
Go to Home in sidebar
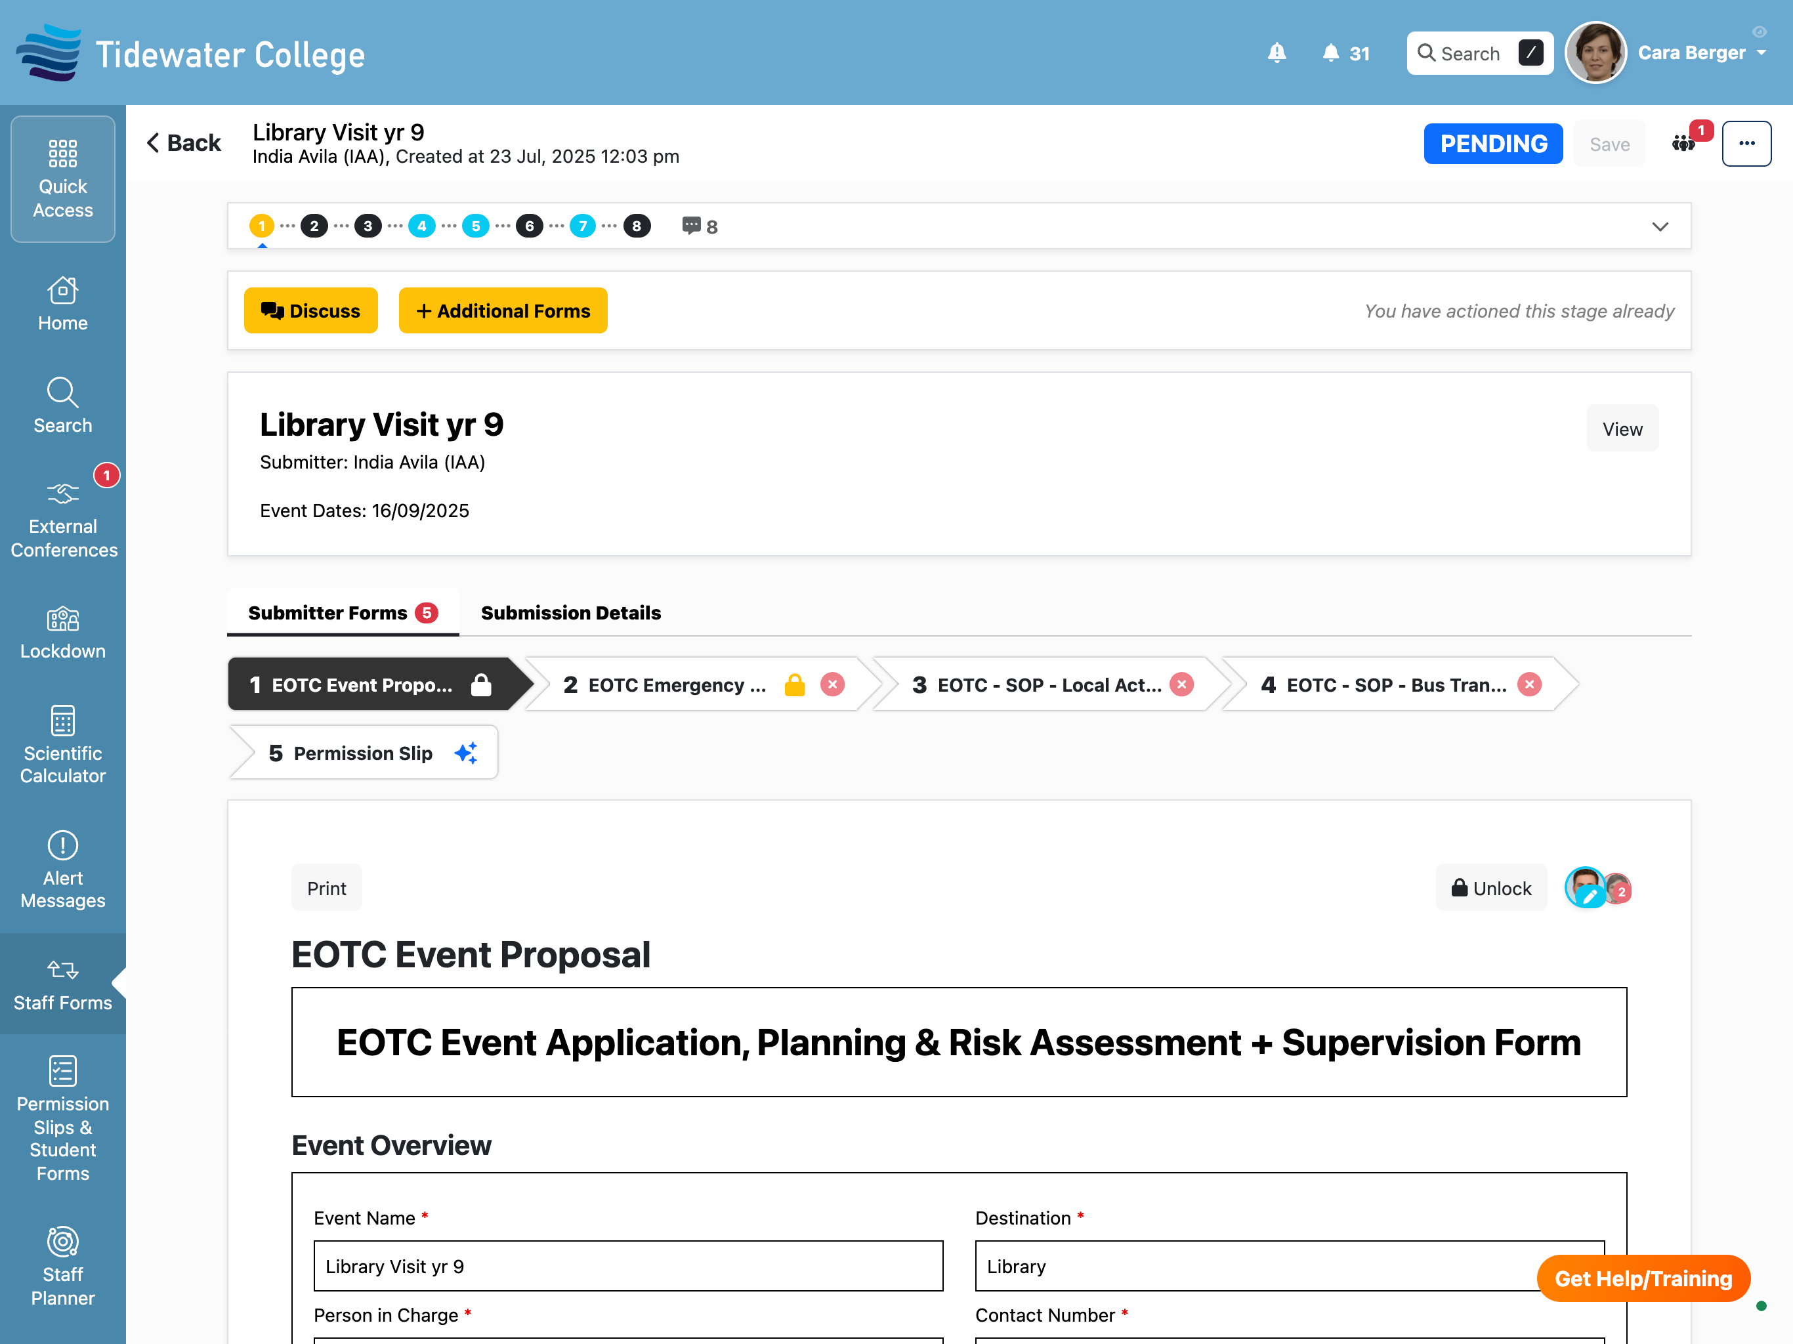tap(62, 304)
